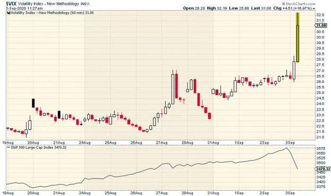Click the S&P 500 Large Cap Index label
The width and height of the screenshot is (331, 196).
tap(32, 147)
